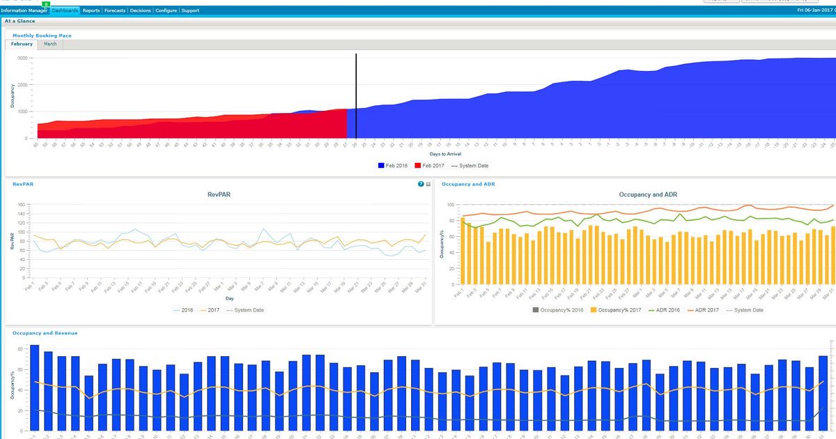Toggle Occupancy% 2016 legend entry
This screenshot has width=836, height=439.
pyautogui.click(x=559, y=309)
